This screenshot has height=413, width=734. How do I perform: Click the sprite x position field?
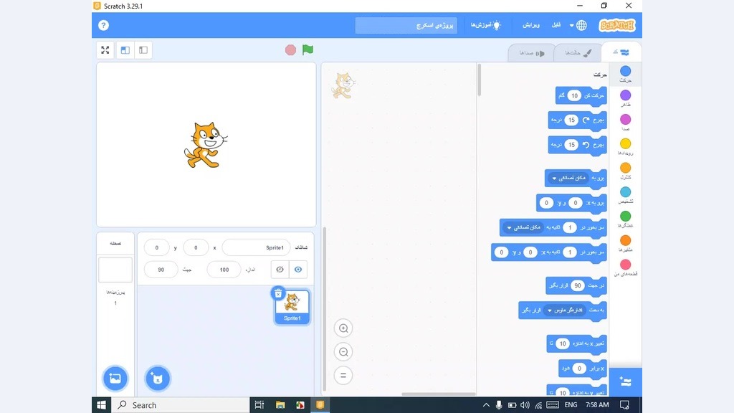(196, 247)
